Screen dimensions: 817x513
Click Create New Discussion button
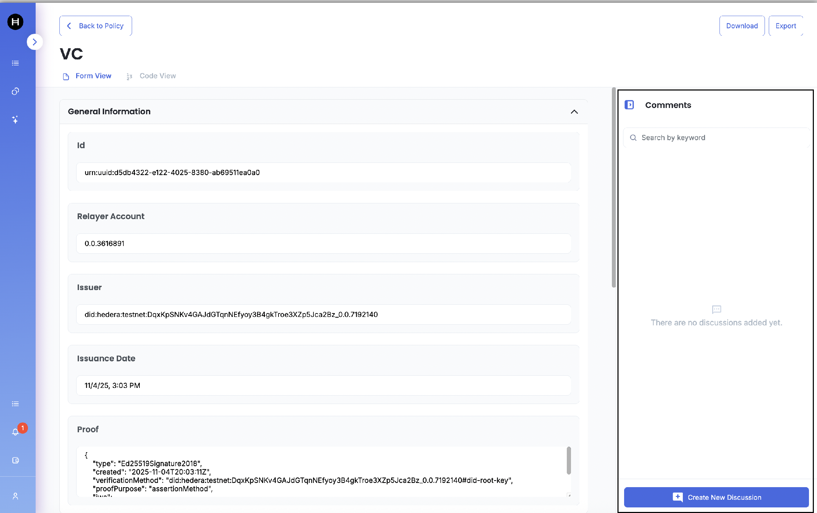point(716,497)
